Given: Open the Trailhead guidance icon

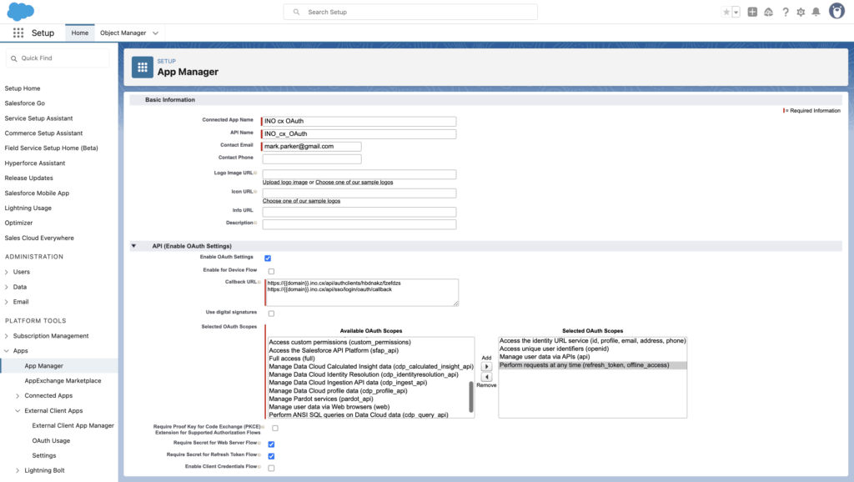Looking at the screenshot, I should (x=769, y=12).
